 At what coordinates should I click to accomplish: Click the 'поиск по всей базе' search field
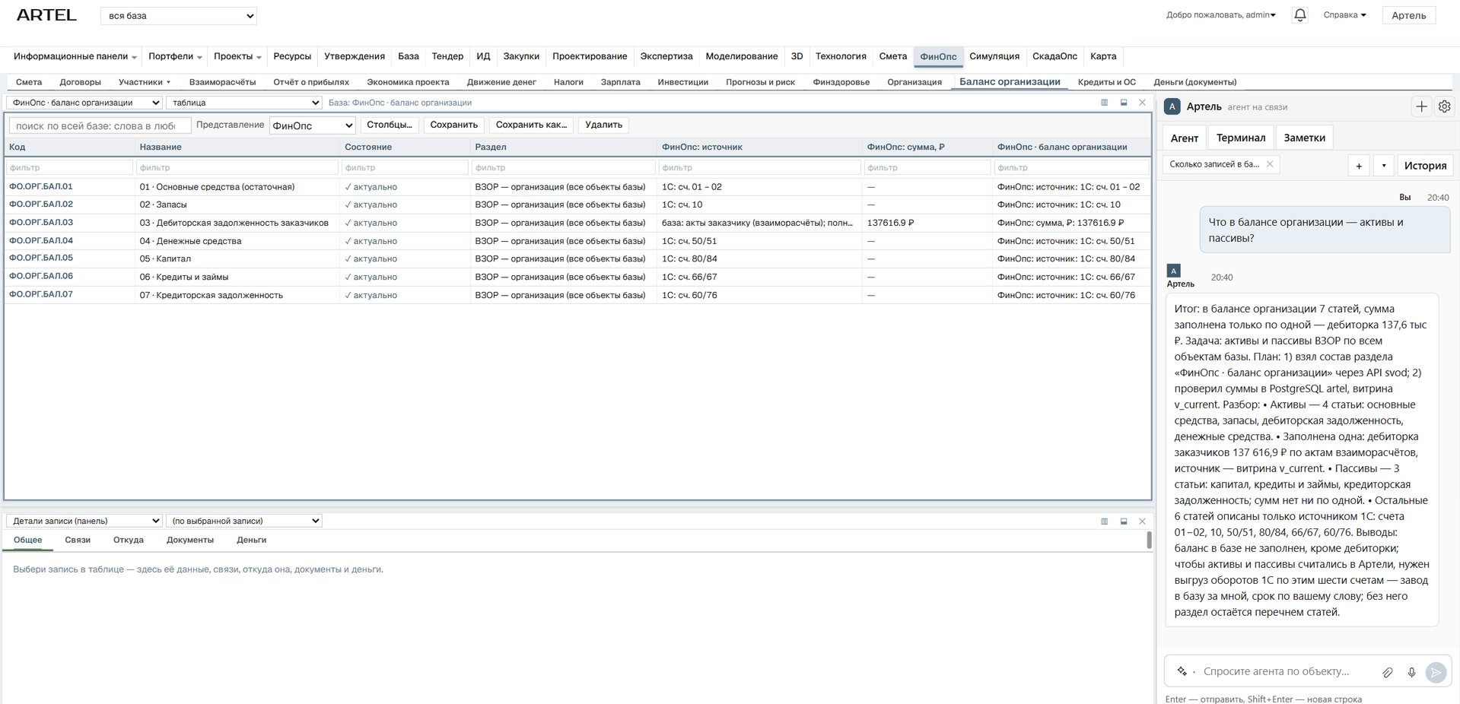tap(99, 125)
